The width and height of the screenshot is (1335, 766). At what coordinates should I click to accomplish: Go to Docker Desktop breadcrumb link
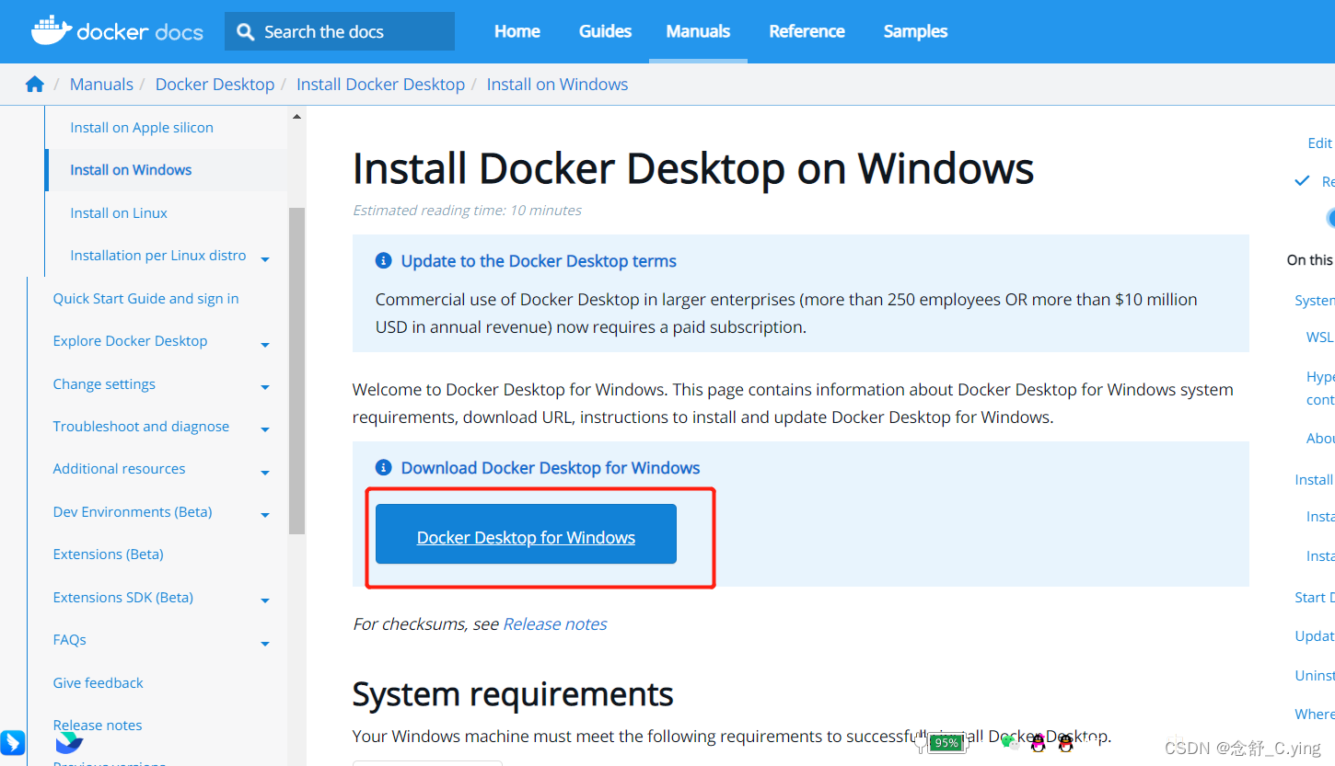pos(215,85)
